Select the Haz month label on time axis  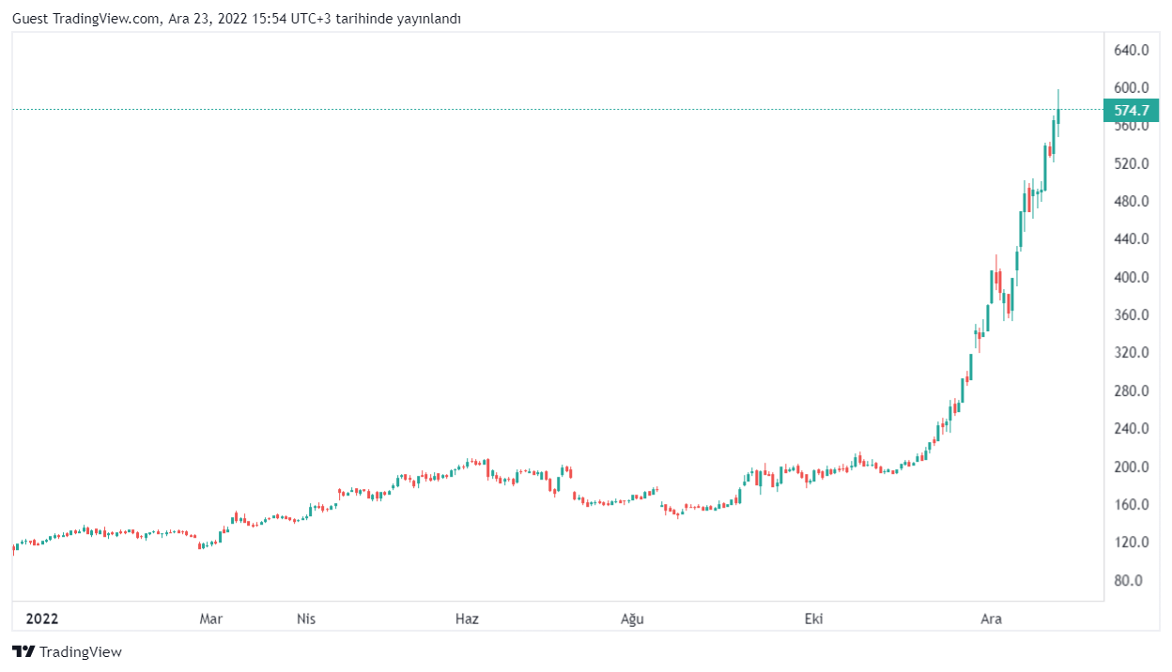coord(467,619)
